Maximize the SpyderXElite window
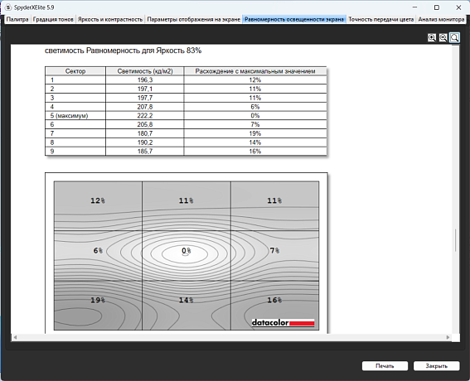This screenshot has height=381, width=470. [437, 7]
